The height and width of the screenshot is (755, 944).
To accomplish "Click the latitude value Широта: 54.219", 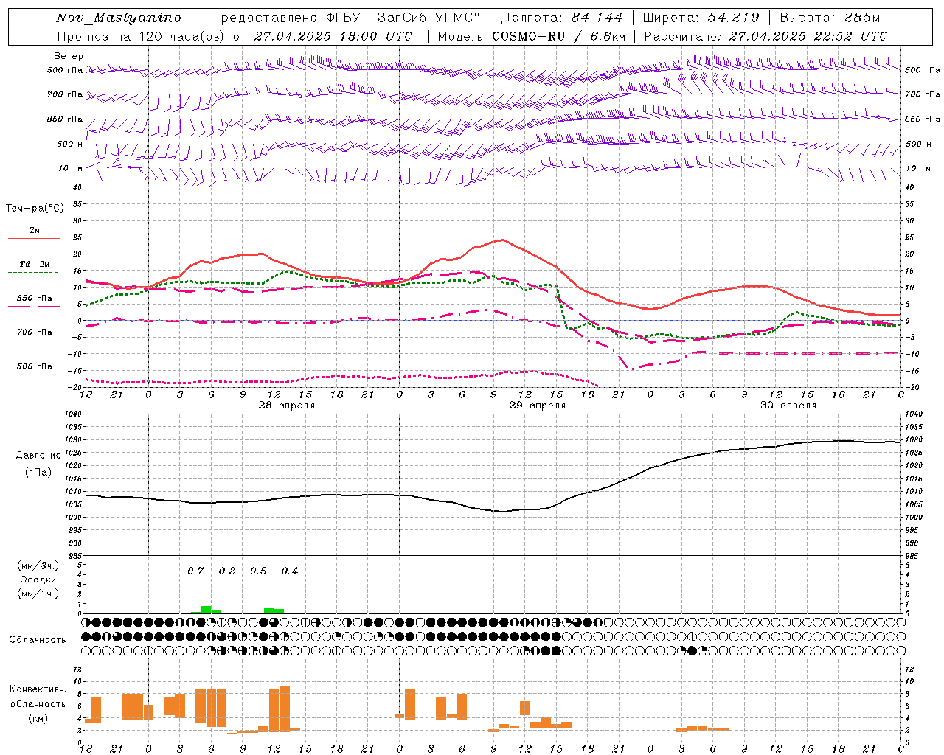I will [701, 18].
